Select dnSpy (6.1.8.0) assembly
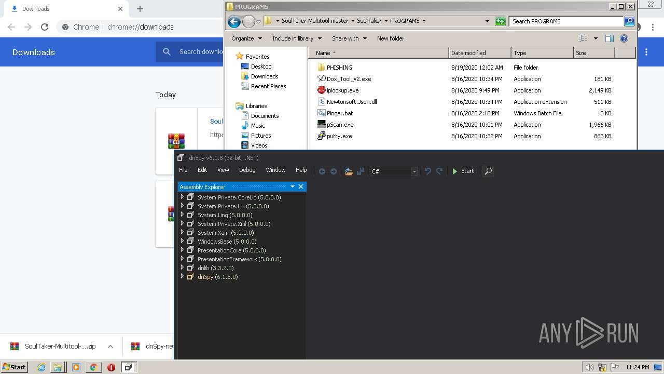This screenshot has height=374, width=664. pos(217,277)
